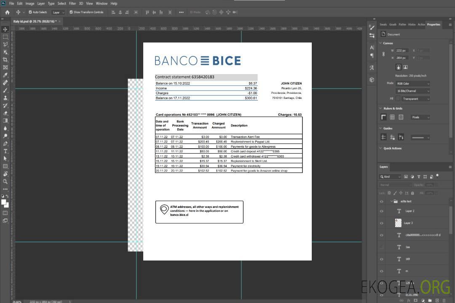Collapse the Canvas section

tap(380, 43)
